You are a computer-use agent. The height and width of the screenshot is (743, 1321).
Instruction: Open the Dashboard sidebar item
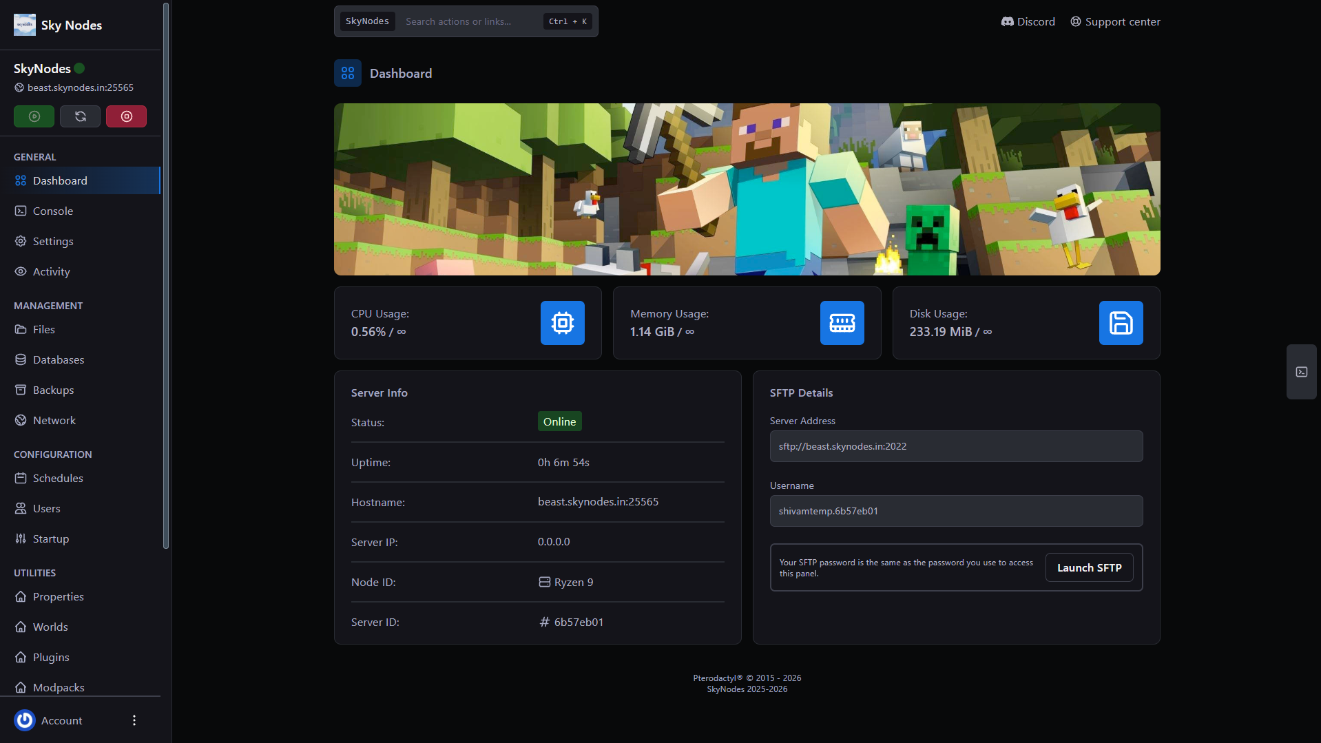click(80, 180)
